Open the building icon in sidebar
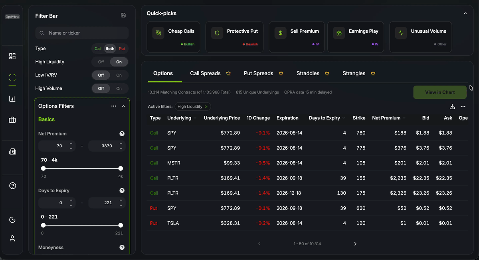This screenshot has height=260, width=479. coord(12,152)
